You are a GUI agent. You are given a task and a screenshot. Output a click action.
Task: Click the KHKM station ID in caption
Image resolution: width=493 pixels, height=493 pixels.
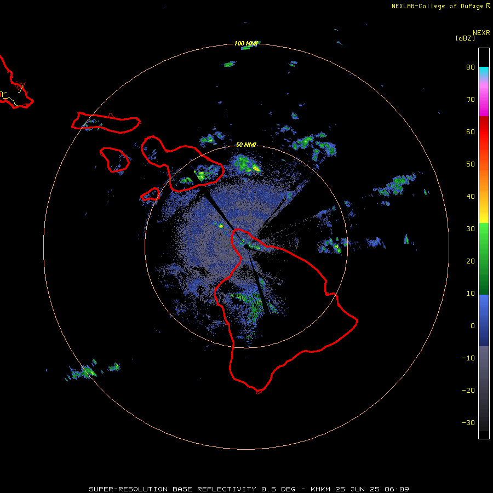[320, 489]
